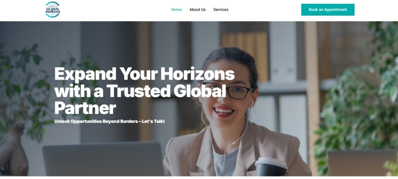The image size is (398, 179).
Task: Click the 'Expand Your Horizons' headline text
Action: click(144, 74)
